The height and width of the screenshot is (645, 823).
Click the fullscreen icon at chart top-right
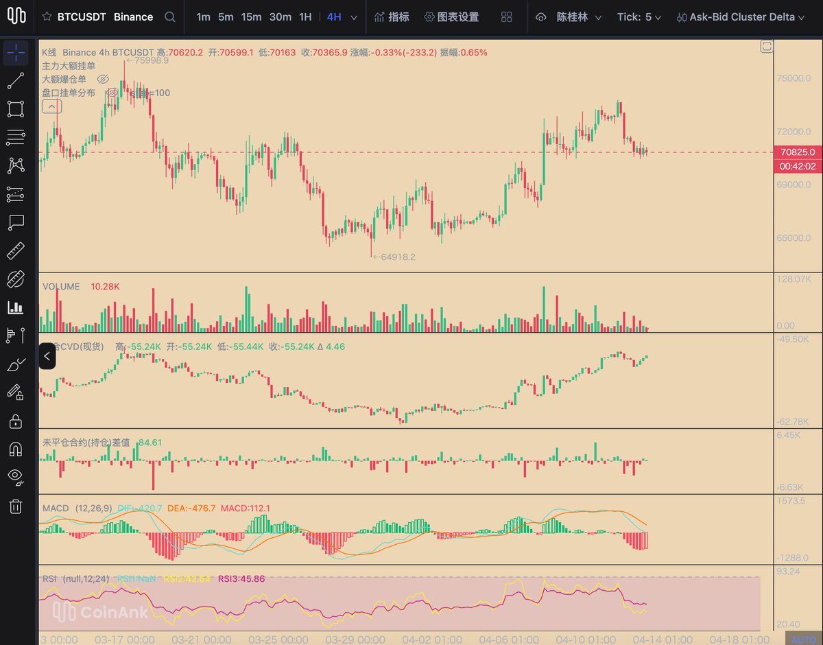[766, 47]
